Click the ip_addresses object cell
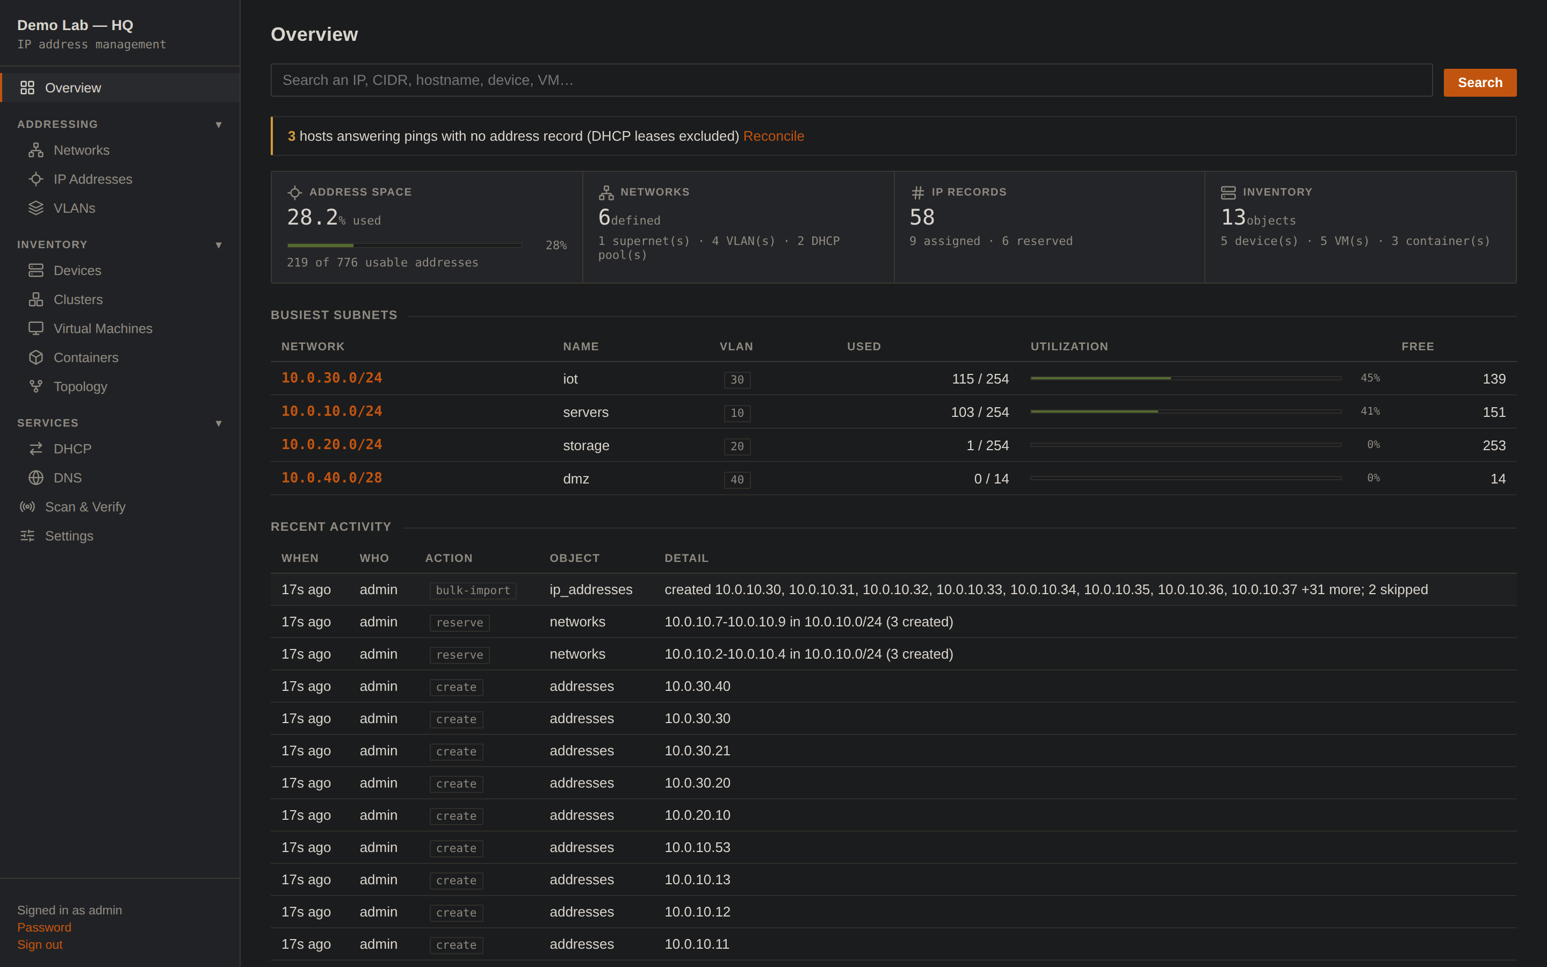Screen dimensions: 1547x967 (x=591, y=590)
